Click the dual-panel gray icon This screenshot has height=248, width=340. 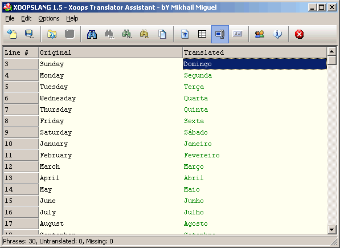coord(237,34)
